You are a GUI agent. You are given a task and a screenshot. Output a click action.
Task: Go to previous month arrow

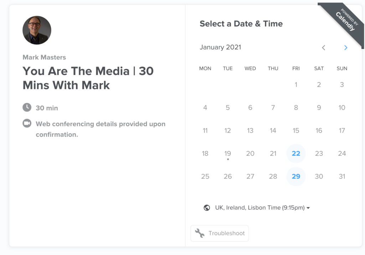pyautogui.click(x=324, y=48)
